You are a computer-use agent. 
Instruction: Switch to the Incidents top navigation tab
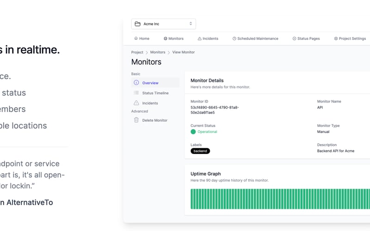tap(208, 38)
